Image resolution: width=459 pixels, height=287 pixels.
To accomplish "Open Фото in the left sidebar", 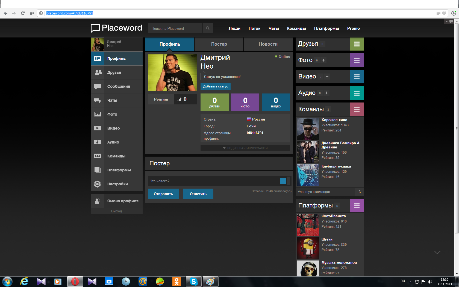I will point(117,114).
